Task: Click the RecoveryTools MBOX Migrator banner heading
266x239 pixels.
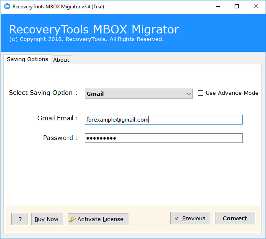Action: tap(94, 30)
